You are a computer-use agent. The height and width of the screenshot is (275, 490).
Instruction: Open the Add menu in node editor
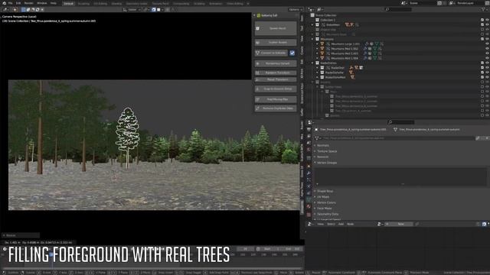[341, 224]
